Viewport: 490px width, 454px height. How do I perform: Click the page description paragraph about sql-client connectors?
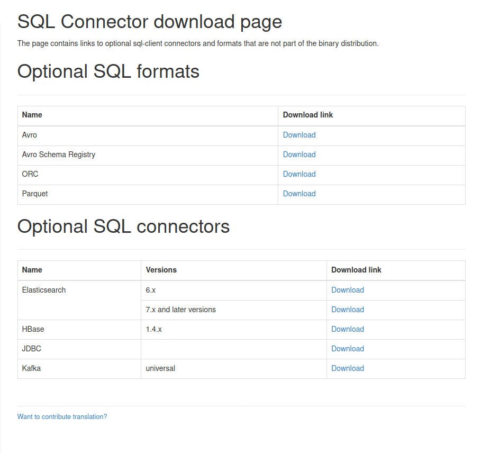coord(198,43)
